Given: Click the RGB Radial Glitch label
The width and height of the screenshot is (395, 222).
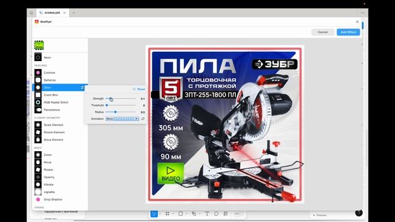Looking at the screenshot, I should [56, 102].
